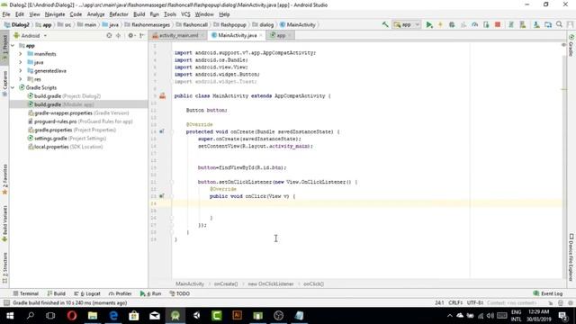Expand the res folder
The image size is (576, 324).
[x=21, y=79]
